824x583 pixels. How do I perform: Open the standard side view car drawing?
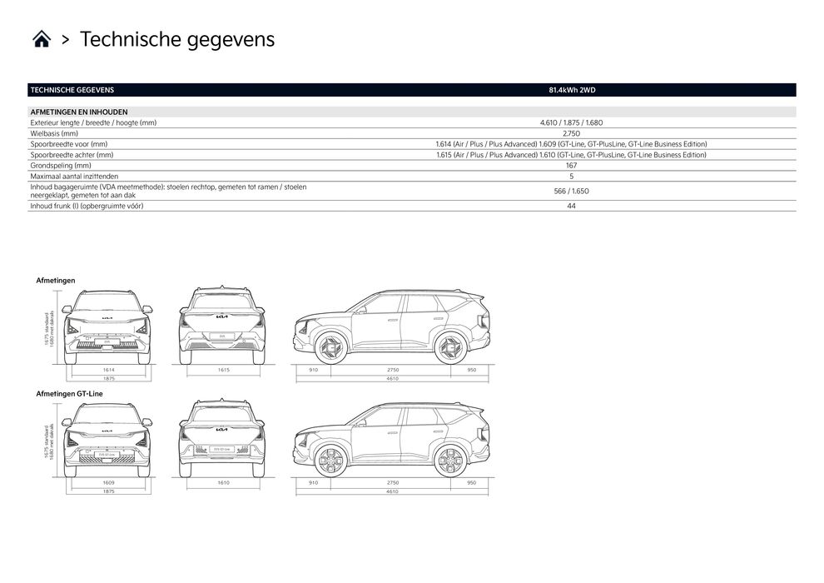point(391,326)
